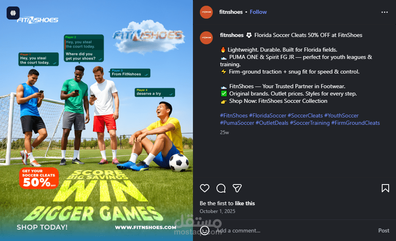Open the #SoccerCleats hashtag
396x241 pixels.
point(305,115)
